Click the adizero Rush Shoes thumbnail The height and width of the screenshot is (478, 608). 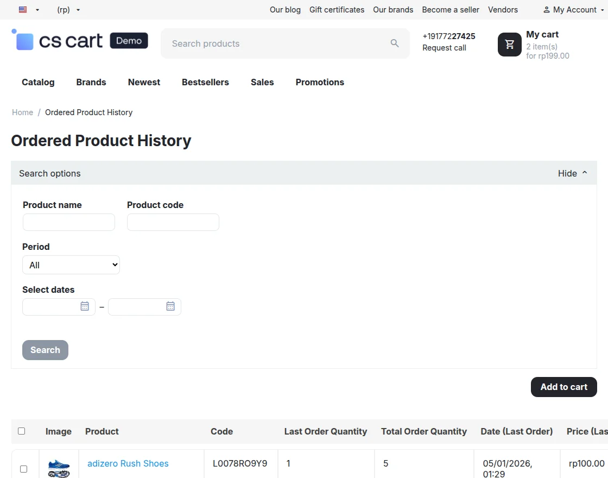59,468
